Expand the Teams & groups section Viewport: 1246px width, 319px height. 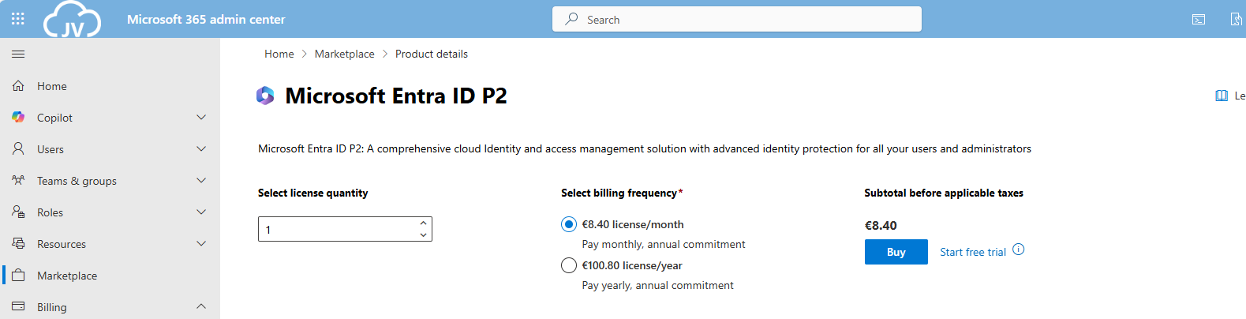point(201,181)
